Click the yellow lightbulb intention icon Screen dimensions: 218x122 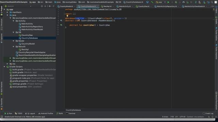click(67, 16)
